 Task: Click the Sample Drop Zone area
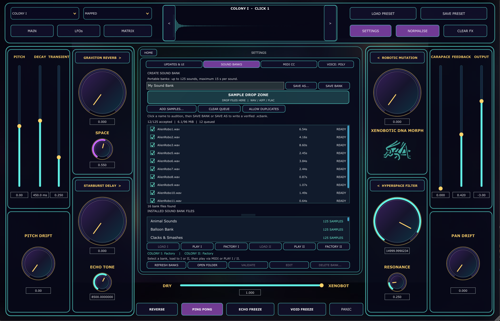click(x=248, y=97)
